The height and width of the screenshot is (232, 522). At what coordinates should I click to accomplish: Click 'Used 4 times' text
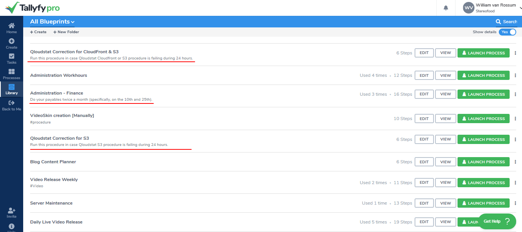373,75
